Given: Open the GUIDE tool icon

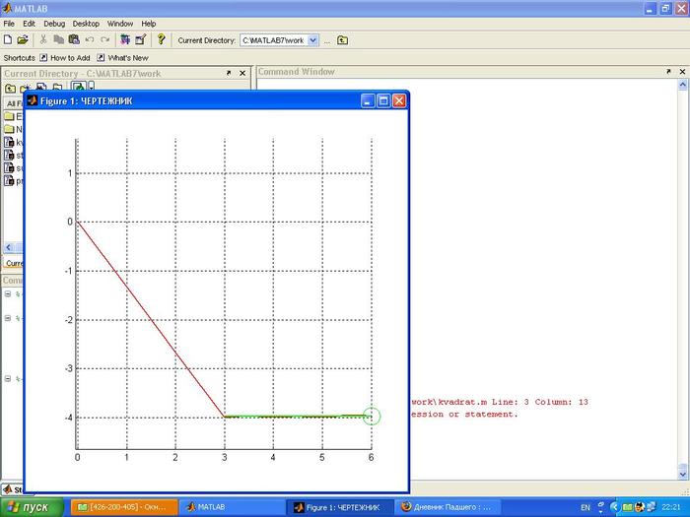Looking at the screenshot, I should (140, 40).
